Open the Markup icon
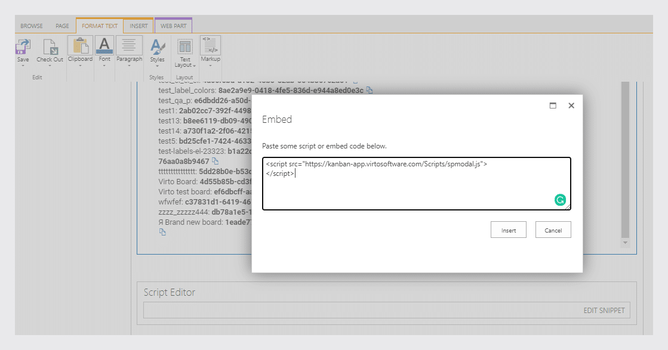Image resolution: width=668 pixels, height=350 pixels. coord(211,45)
